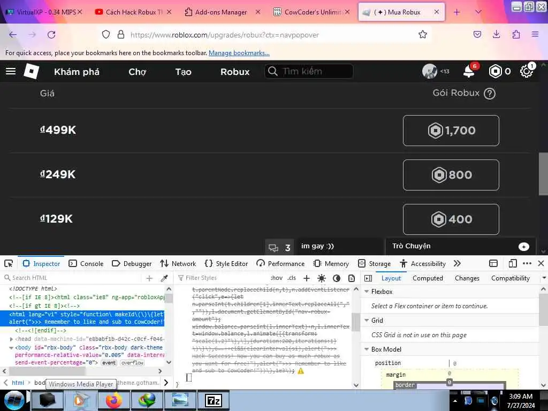Image resolution: width=548 pixels, height=411 pixels.
Task: Open the Pocket save icon
Action: tap(477, 34)
